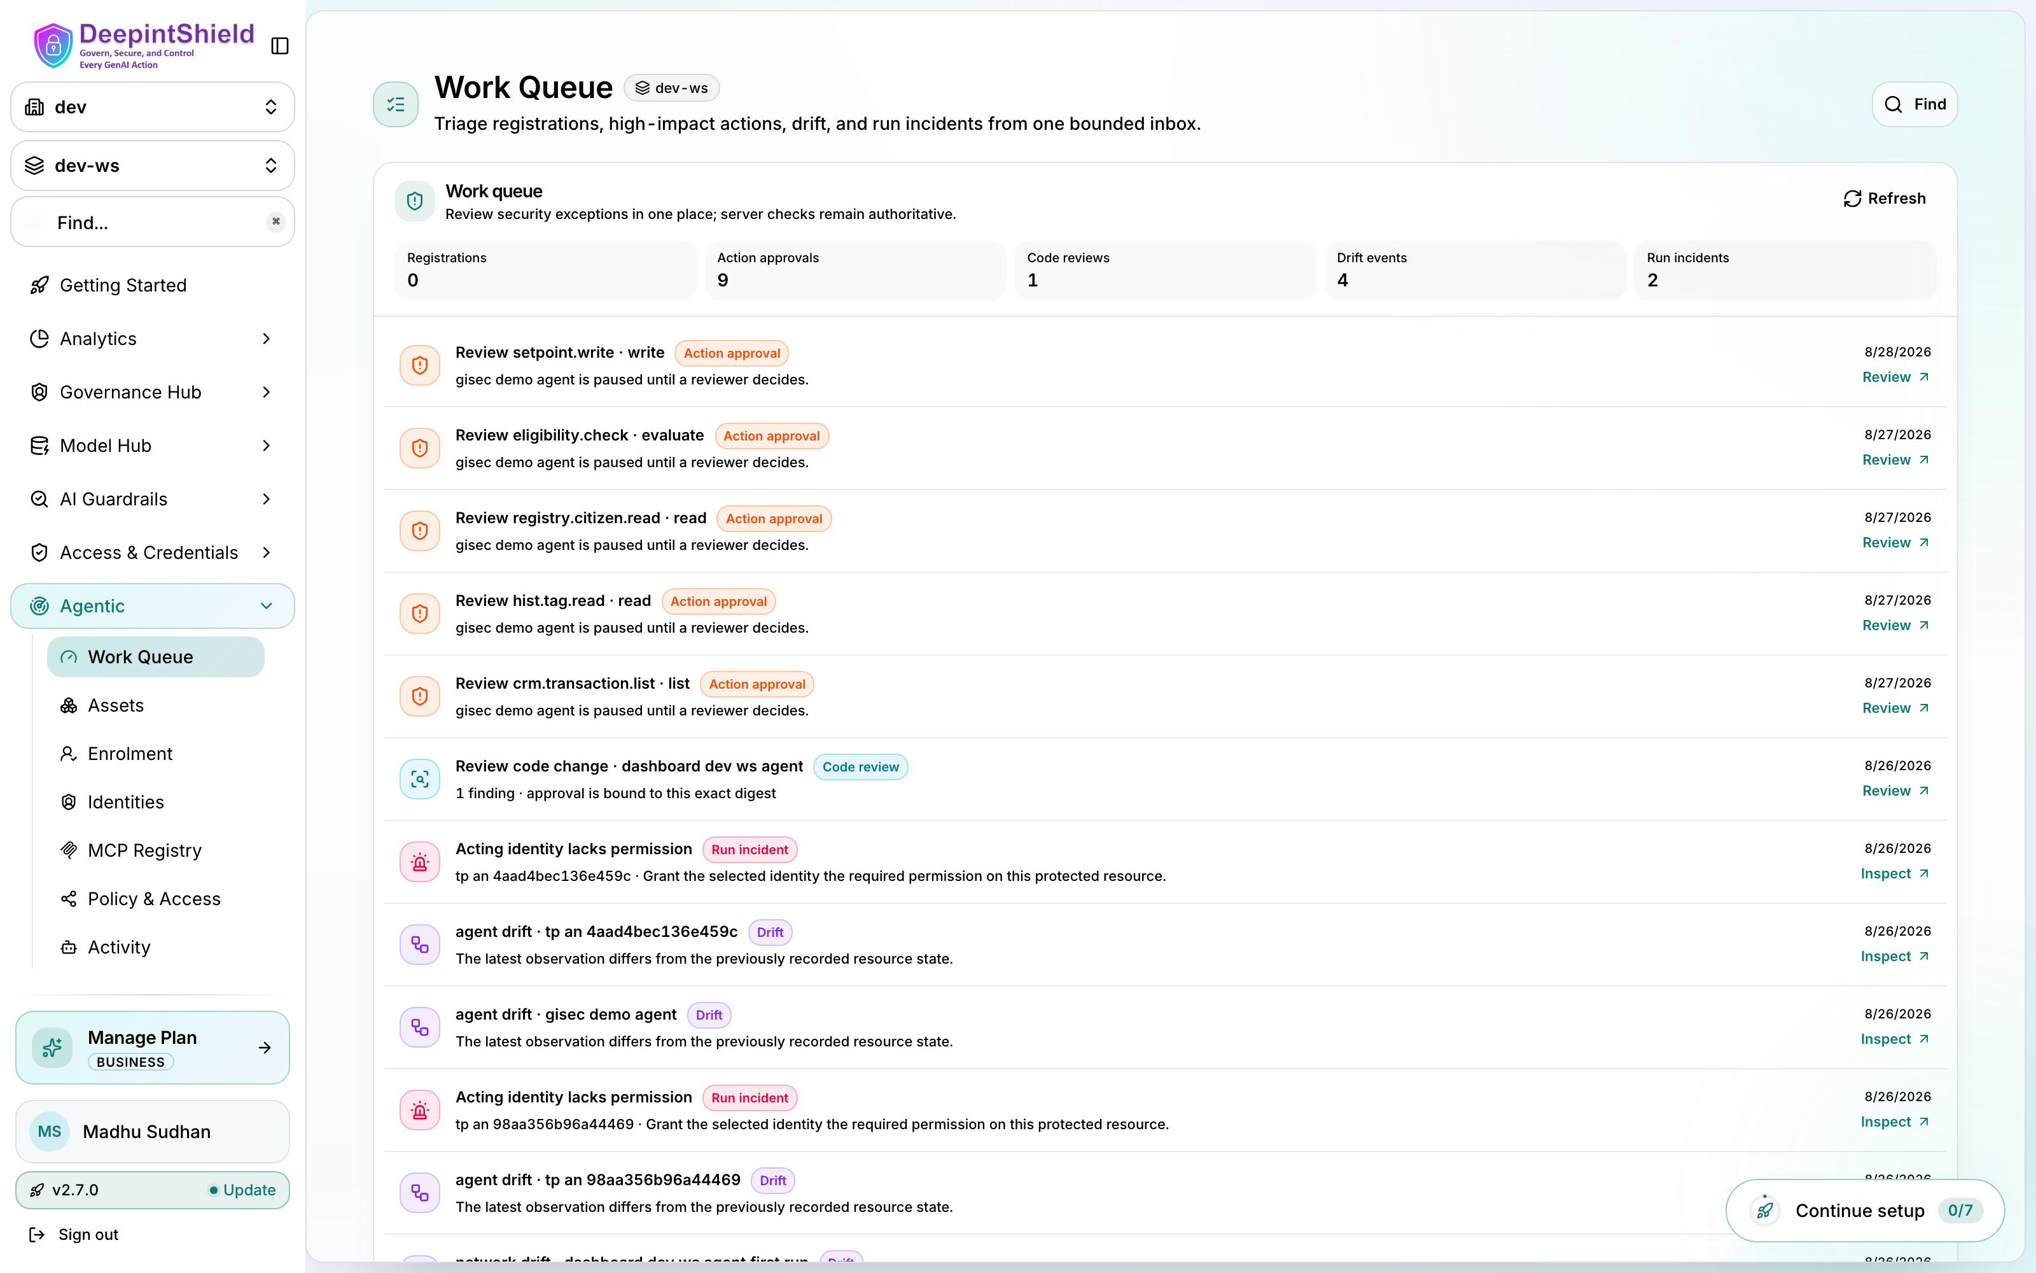Open the Getting Started page
2036x1273 pixels.
152,285
